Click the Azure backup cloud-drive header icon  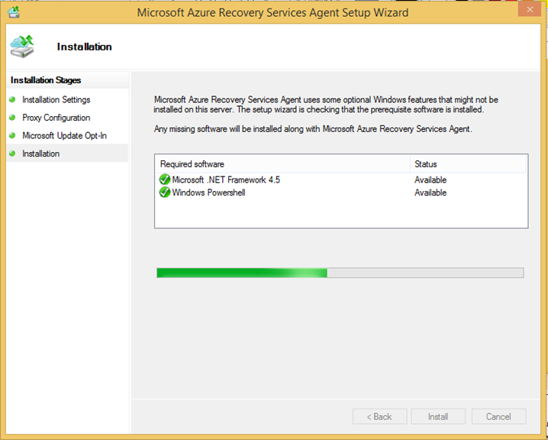22,46
